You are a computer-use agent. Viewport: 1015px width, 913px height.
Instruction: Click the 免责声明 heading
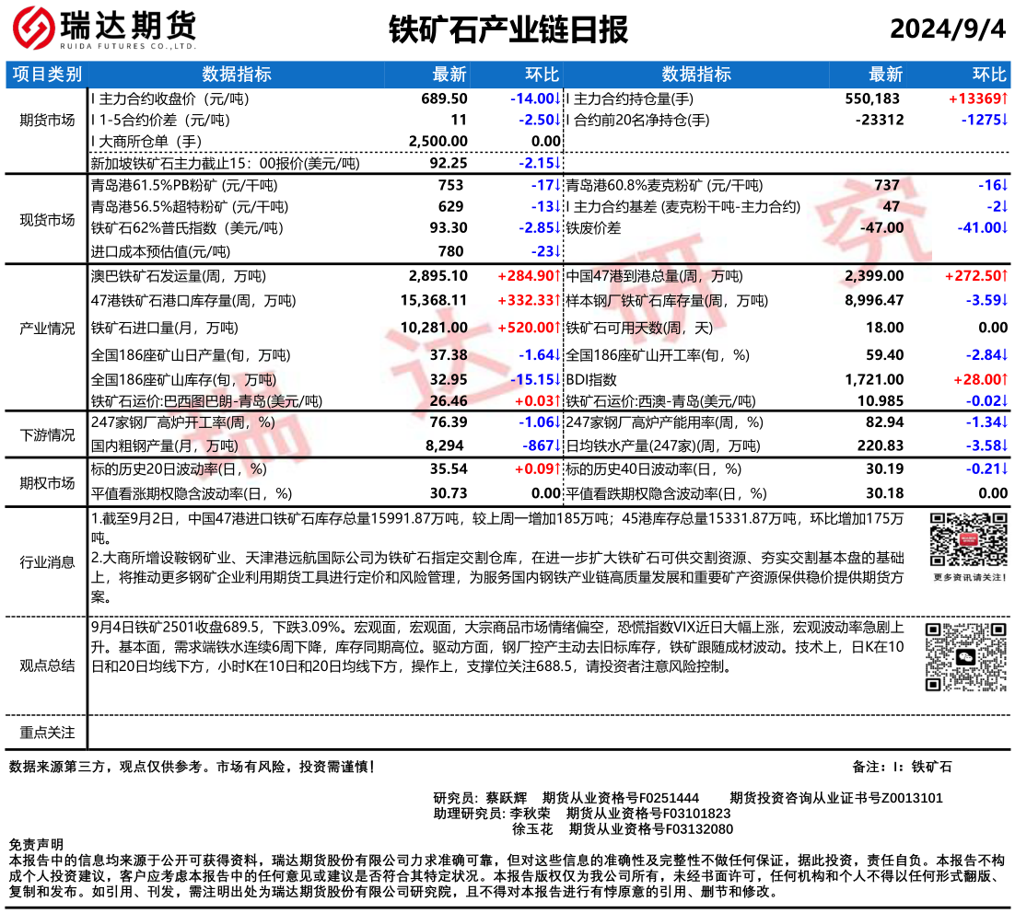[x=36, y=844]
